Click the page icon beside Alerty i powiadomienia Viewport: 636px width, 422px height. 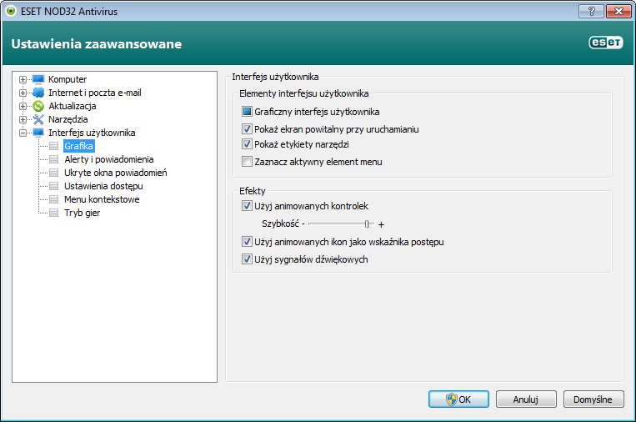53,159
